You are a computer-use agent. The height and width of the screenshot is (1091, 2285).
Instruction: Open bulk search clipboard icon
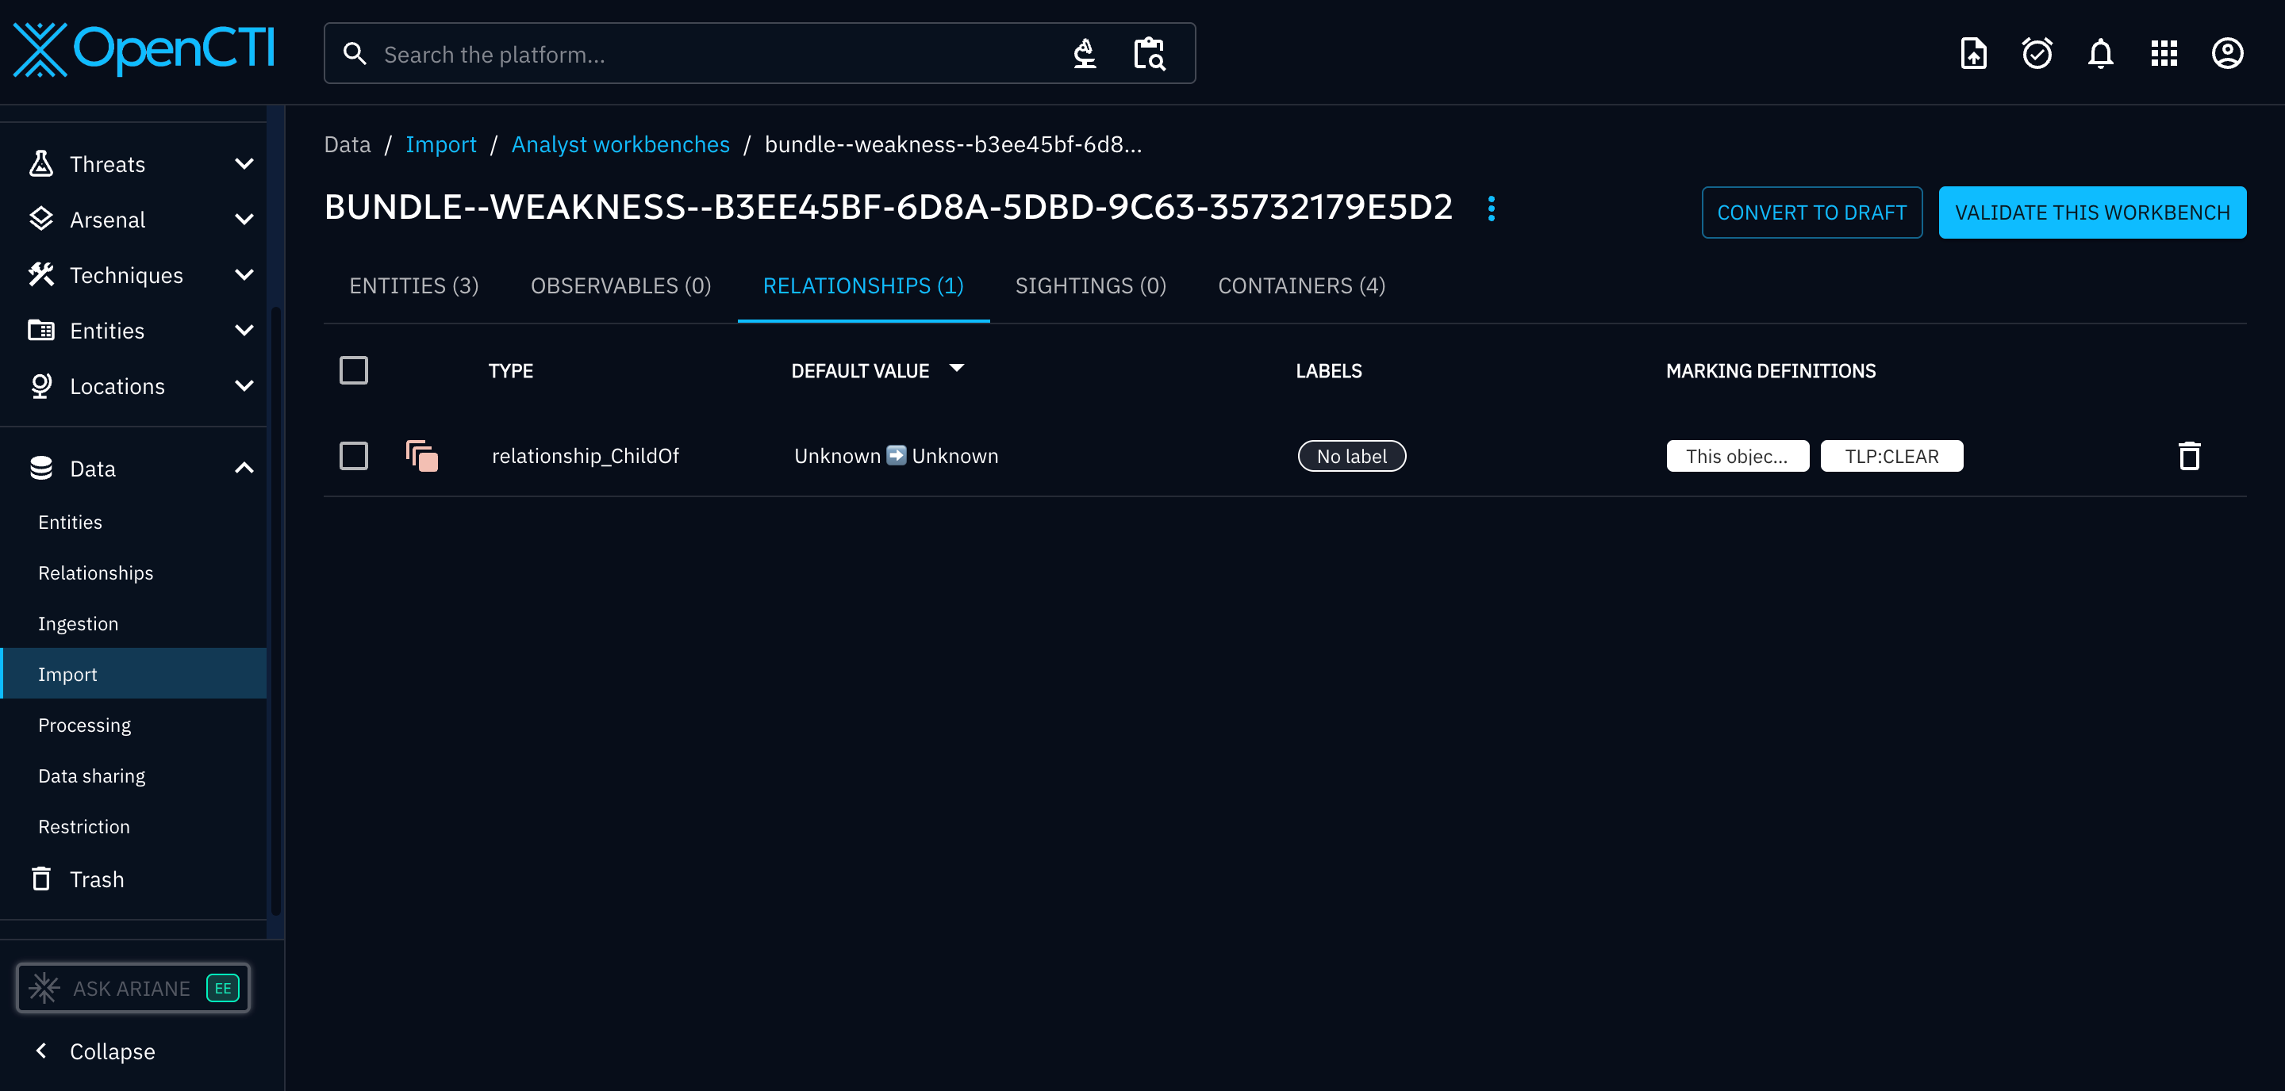[1150, 54]
